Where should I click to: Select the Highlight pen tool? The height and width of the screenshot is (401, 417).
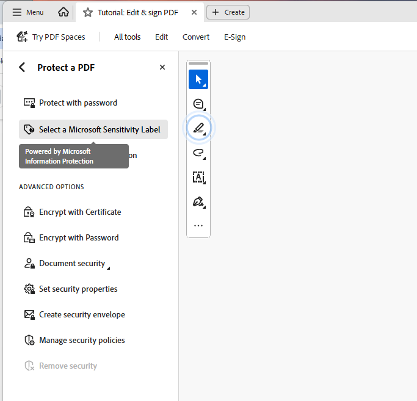[x=198, y=128]
